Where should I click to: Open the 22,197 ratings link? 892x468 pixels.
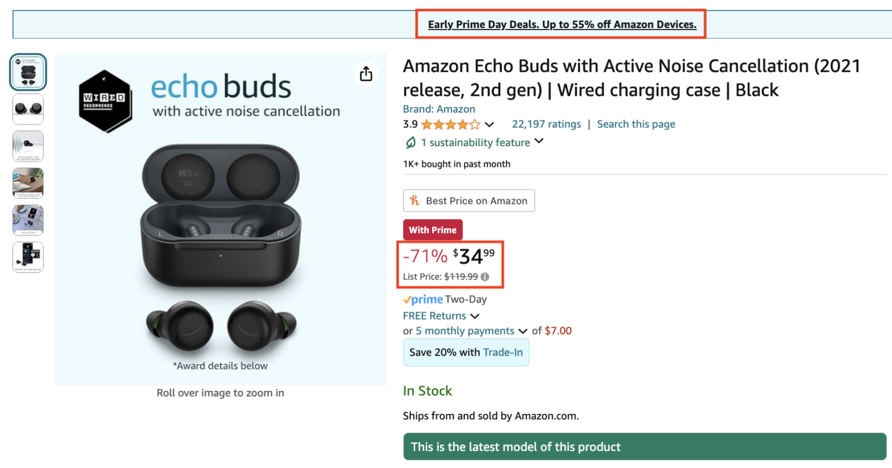pos(546,124)
